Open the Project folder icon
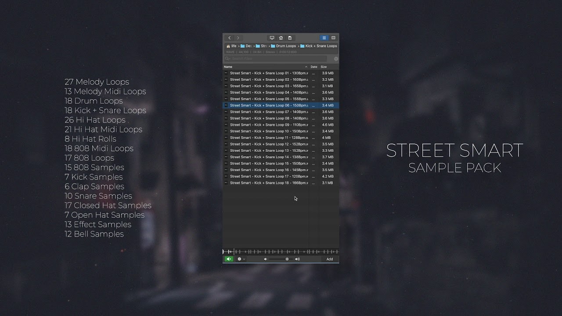562x316 pixels. coord(290,38)
